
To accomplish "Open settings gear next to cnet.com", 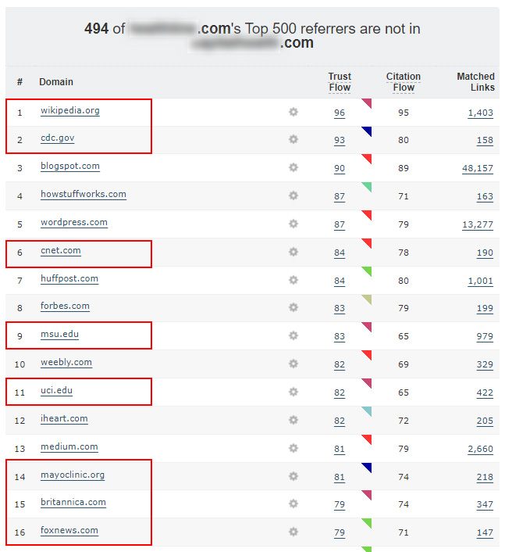I will click(293, 252).
